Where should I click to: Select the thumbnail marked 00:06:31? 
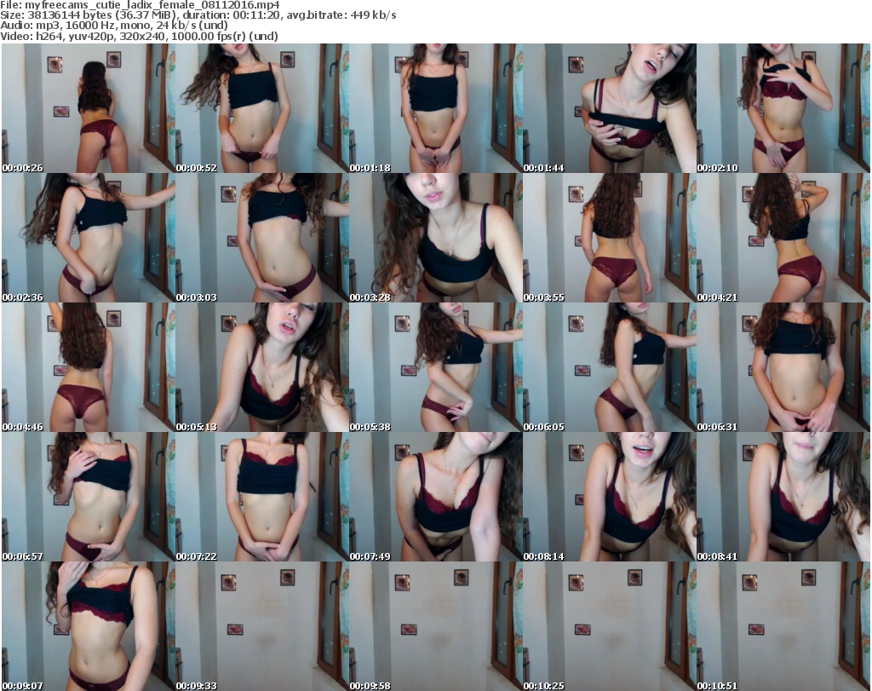pyautogui.click(x=783, y=368)
